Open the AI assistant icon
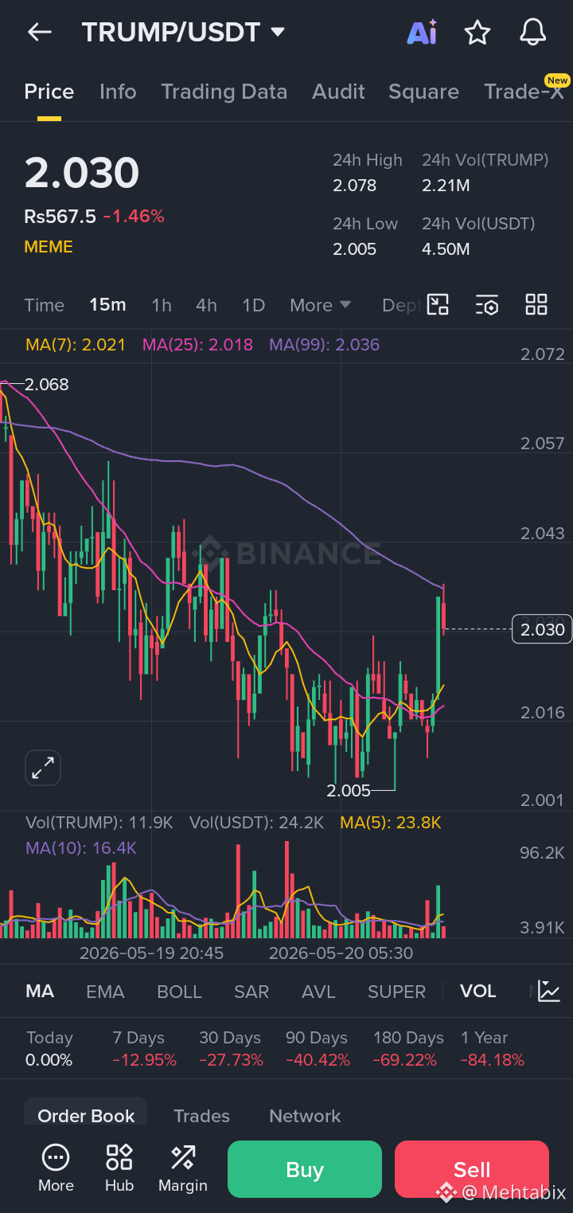 [422, 32]
